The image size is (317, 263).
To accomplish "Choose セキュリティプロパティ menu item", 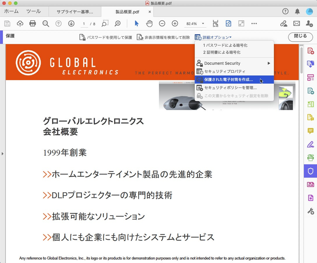I will click(234, 71).
